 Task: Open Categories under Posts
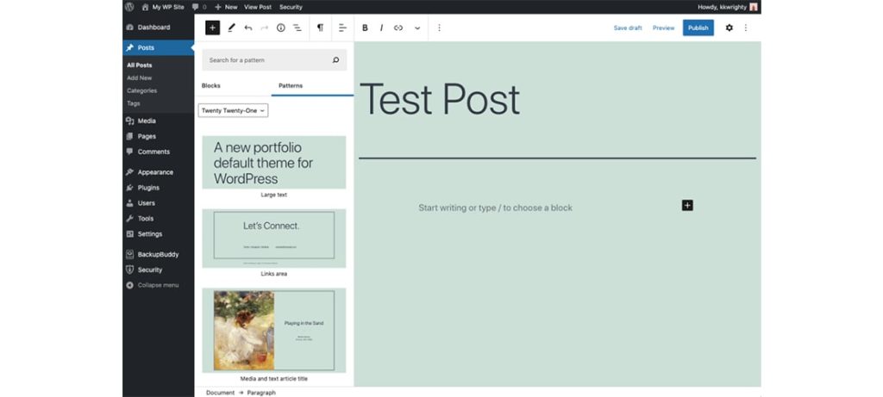142,90
